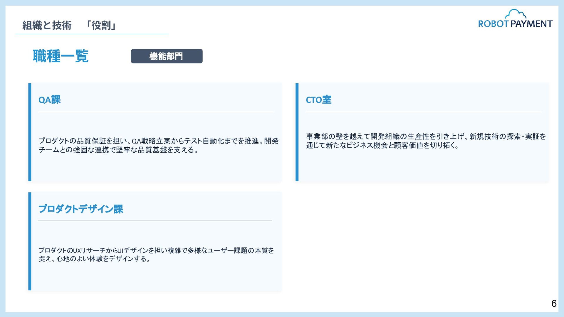This screenshot has height=317, width=564.
Task: Click the CTO室 description paragraph
Action: [426, 141]
